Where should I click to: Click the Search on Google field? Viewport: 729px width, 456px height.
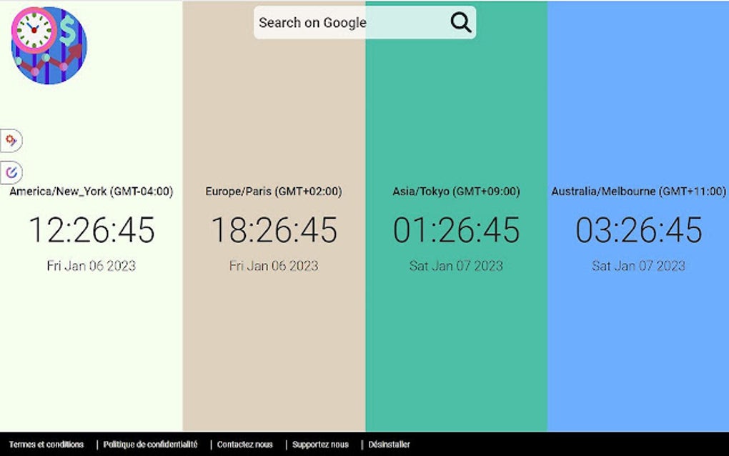pyautogui.click(x=350, y=23)
